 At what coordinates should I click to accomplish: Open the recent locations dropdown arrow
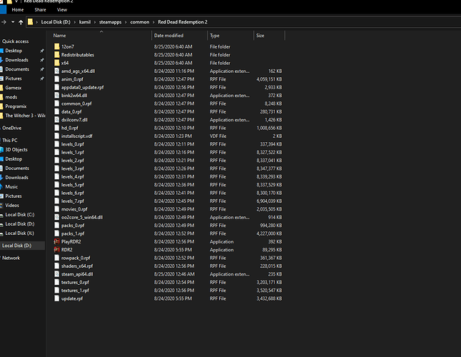tap(13, 21)
